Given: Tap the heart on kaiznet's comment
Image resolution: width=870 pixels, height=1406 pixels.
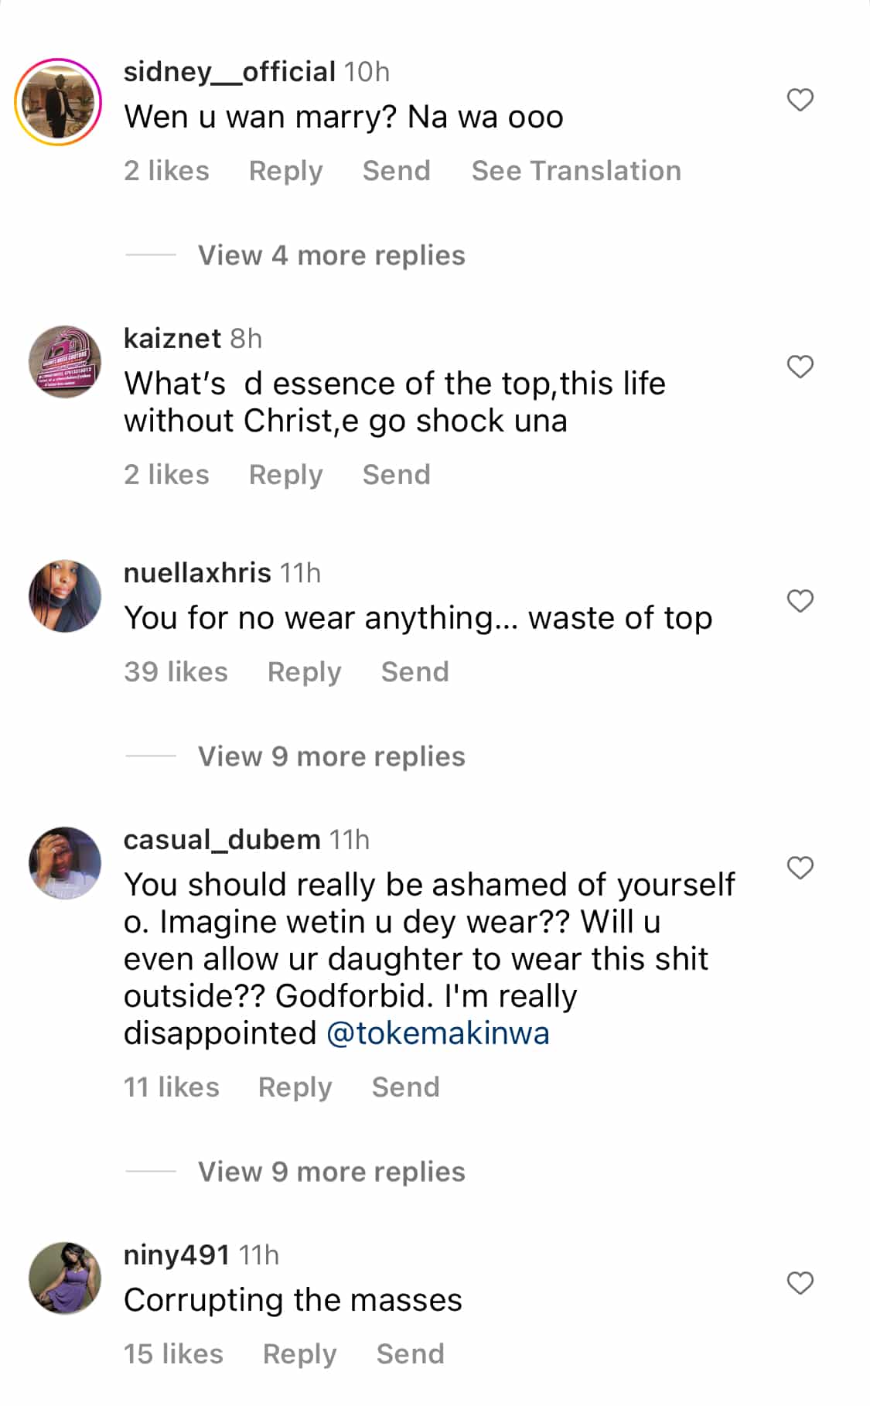Looking at the screenshot, I should pos(800,367).
